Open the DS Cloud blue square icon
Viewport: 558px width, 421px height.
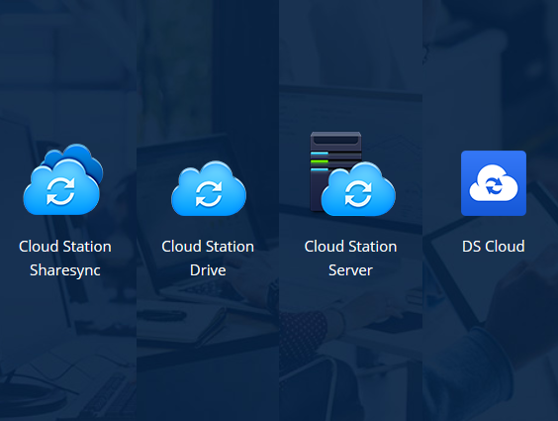click(494, 183)
